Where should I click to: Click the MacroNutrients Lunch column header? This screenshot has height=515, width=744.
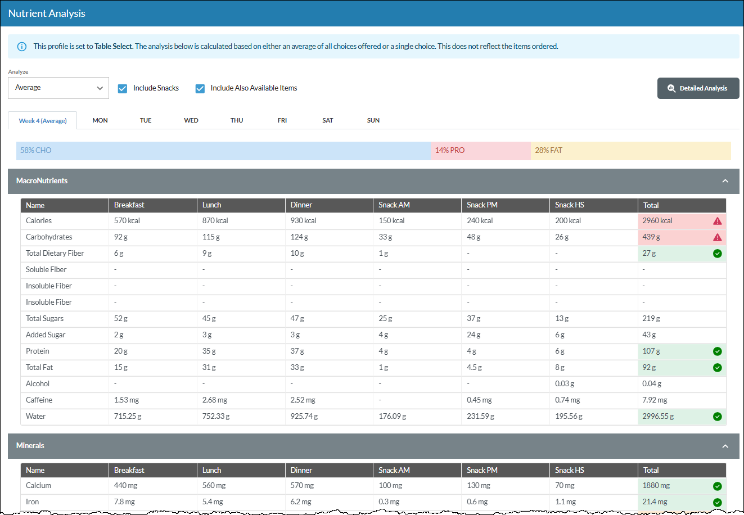pos(241,205)
